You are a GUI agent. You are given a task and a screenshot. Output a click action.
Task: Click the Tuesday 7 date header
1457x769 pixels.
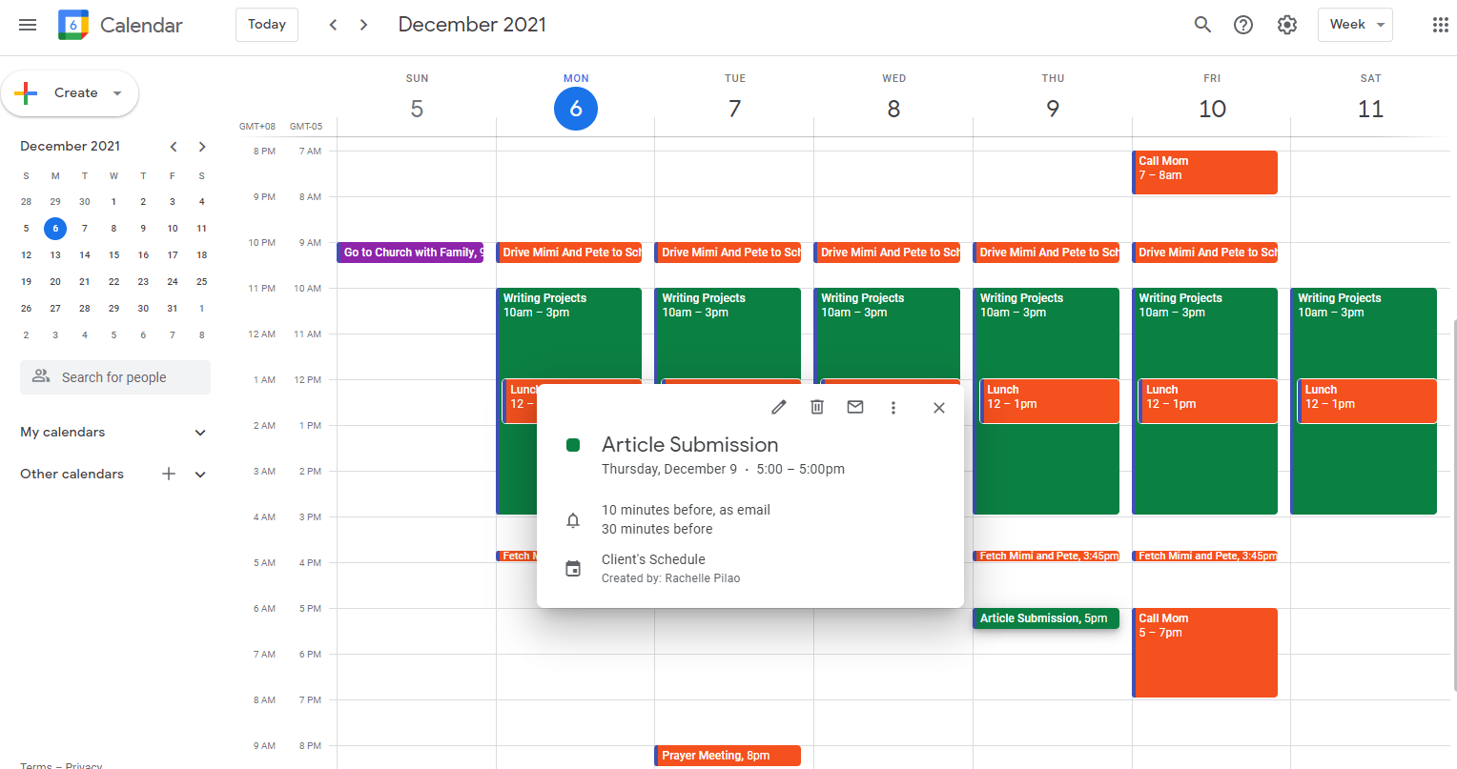734,109
